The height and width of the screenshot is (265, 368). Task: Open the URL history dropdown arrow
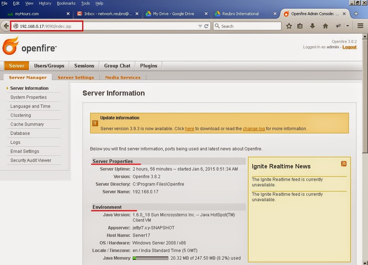(200, 26)
